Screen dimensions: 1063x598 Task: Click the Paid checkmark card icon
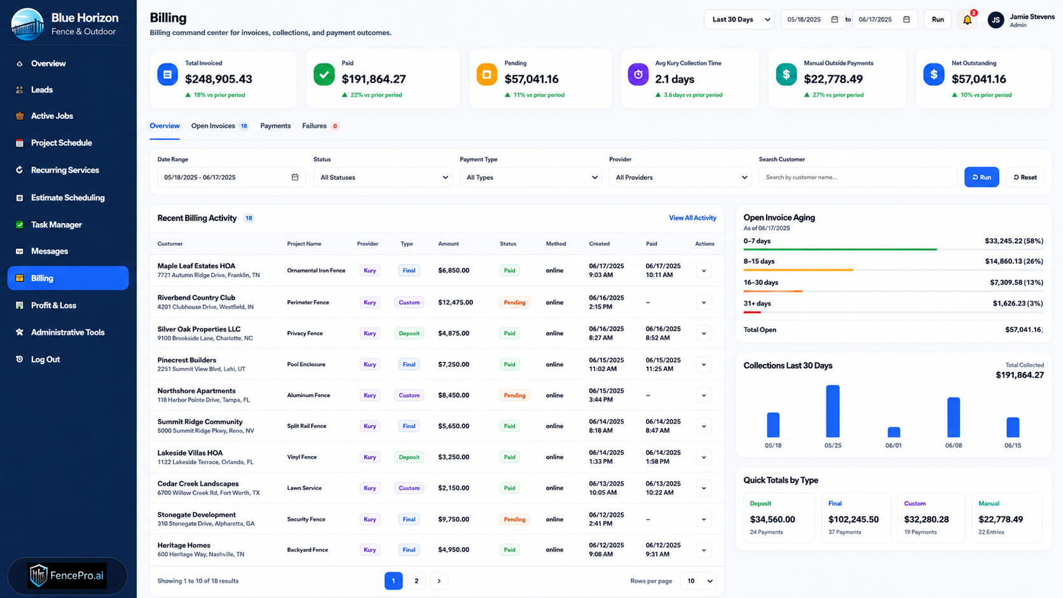[x=324, y=74]
